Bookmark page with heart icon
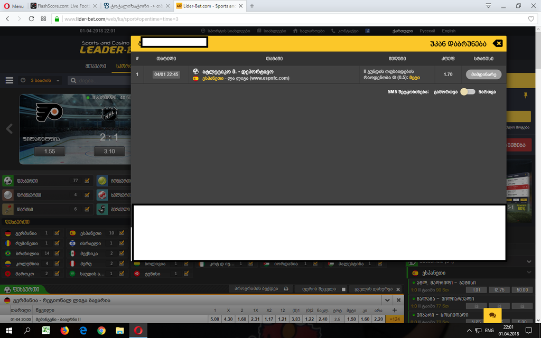Viewport: 541px width, 338px height. coord(531,19)
